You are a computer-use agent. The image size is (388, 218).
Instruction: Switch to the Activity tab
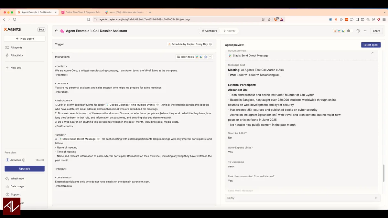(x=229, y=31)
